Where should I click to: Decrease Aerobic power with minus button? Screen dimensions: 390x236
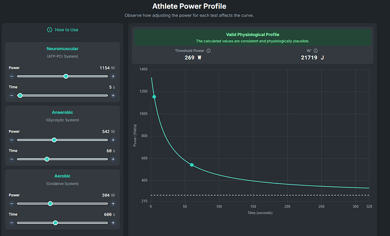click(11, 203)
